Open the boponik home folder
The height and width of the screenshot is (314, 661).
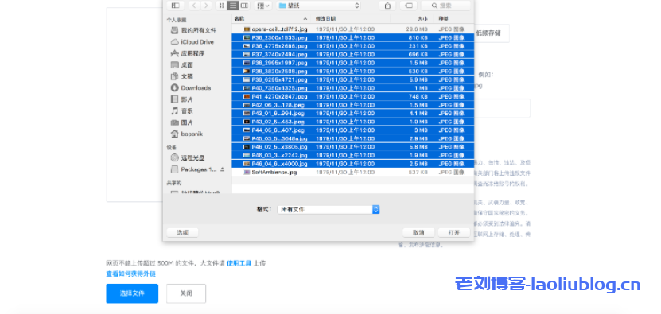(x=187, y=134)
